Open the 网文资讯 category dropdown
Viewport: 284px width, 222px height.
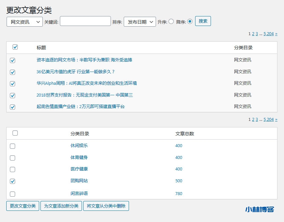(24, 22)
